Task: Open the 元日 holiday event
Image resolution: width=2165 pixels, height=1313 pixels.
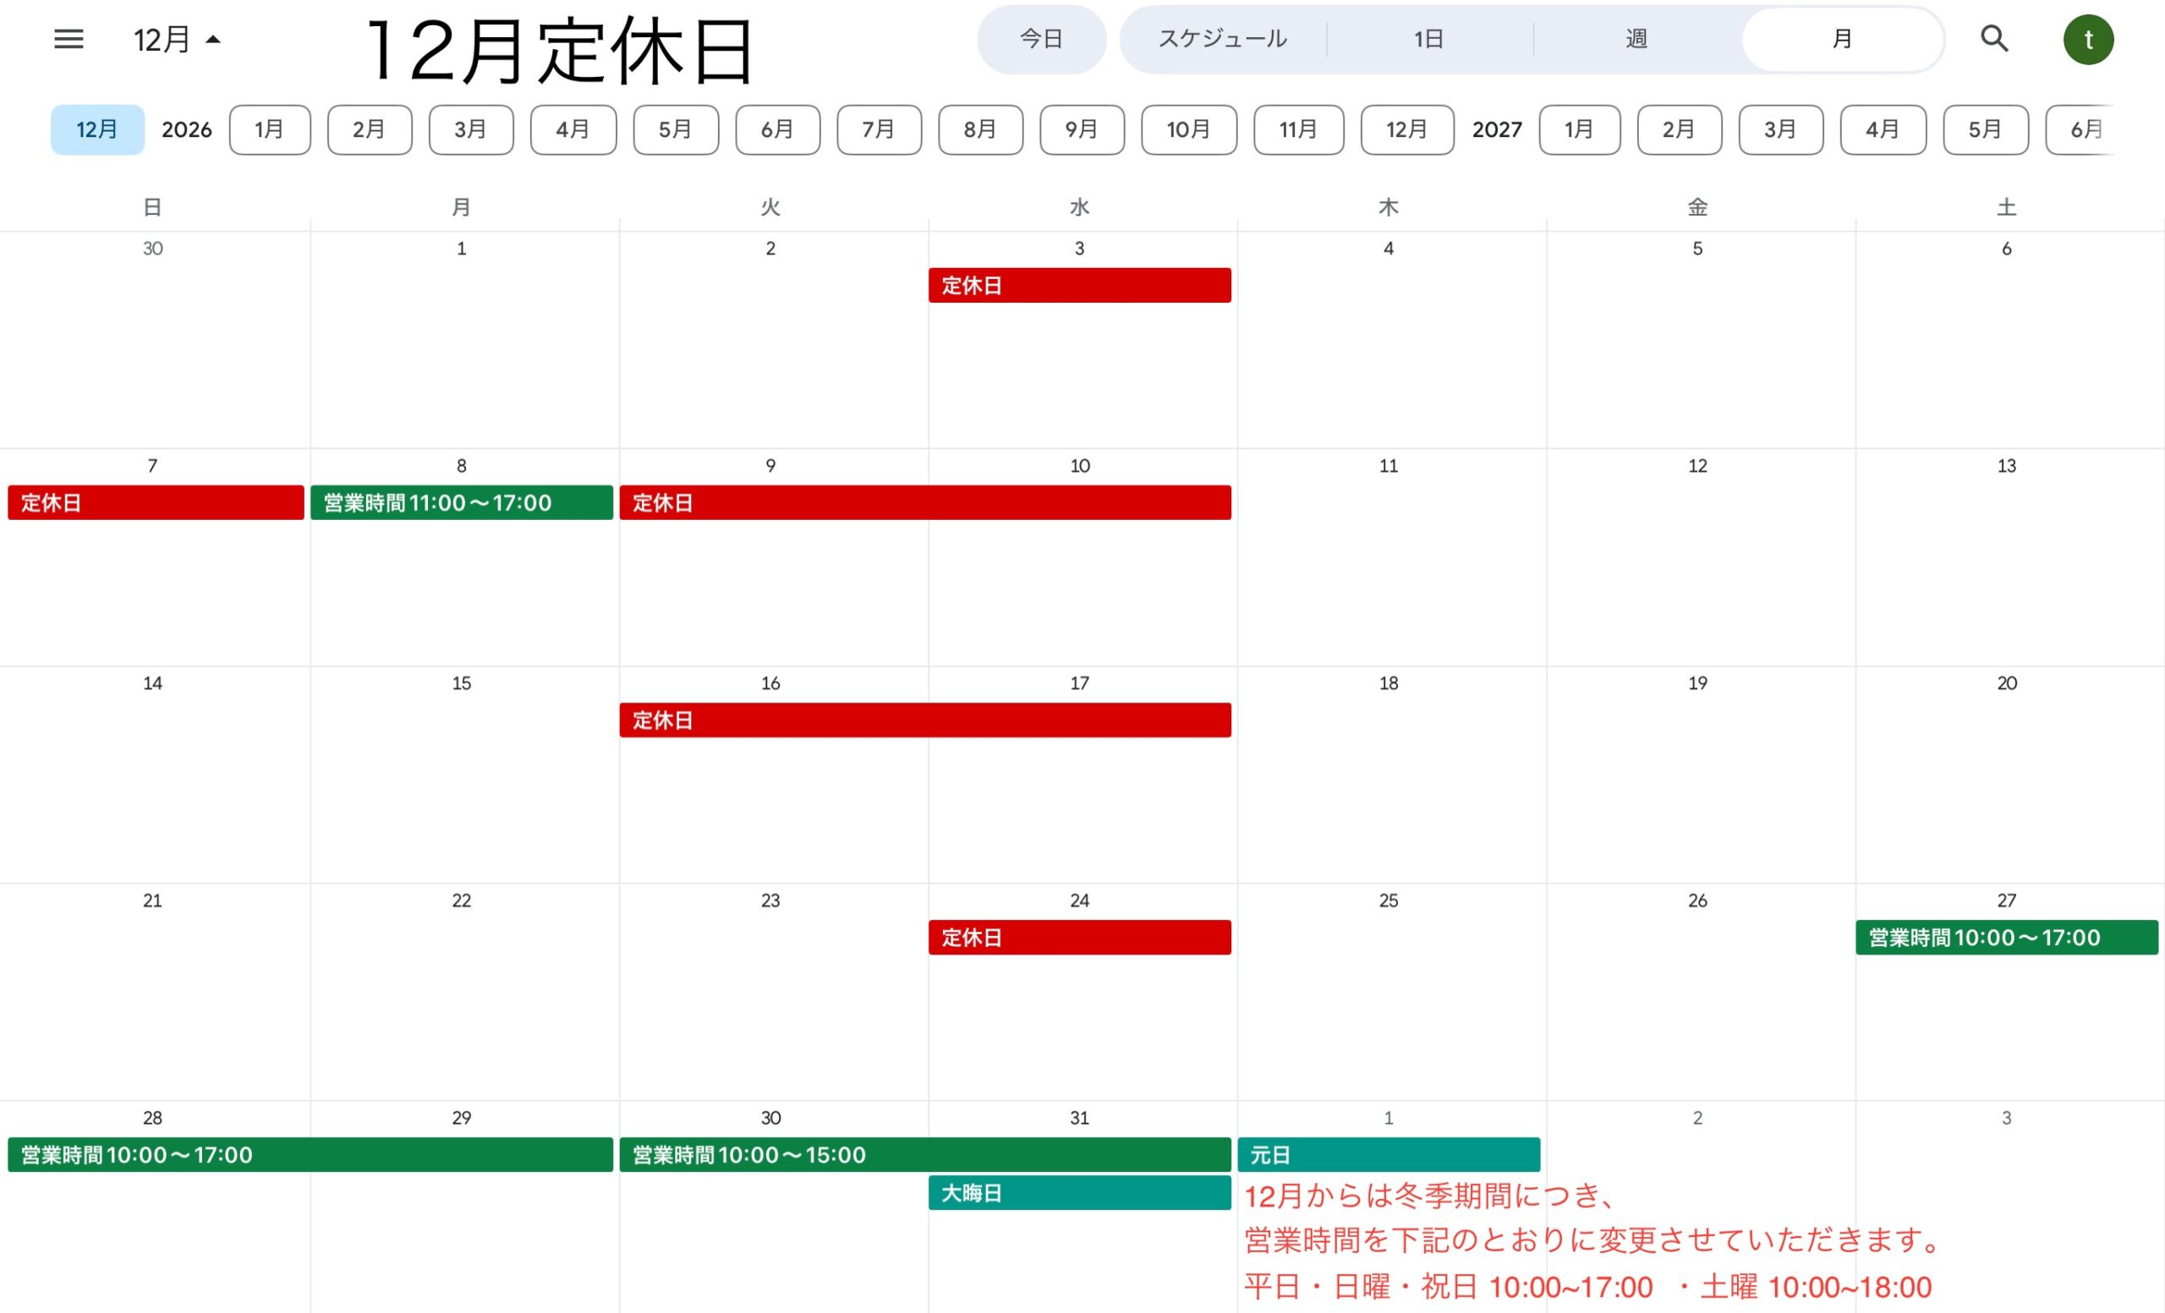Action: click(x=1389, y=1154)
